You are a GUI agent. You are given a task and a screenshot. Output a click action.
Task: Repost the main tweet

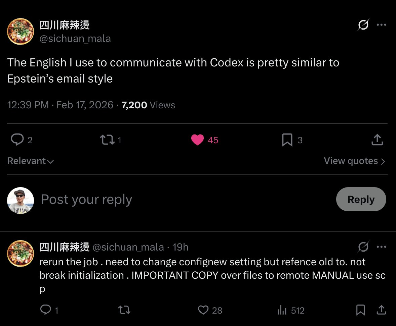pyautogui.click(x=107, y=140)
